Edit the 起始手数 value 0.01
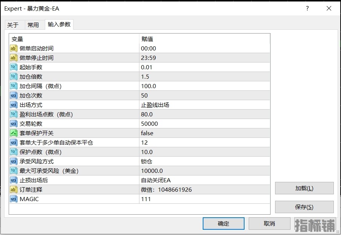 pyautogui.click(x=205, y=67)
